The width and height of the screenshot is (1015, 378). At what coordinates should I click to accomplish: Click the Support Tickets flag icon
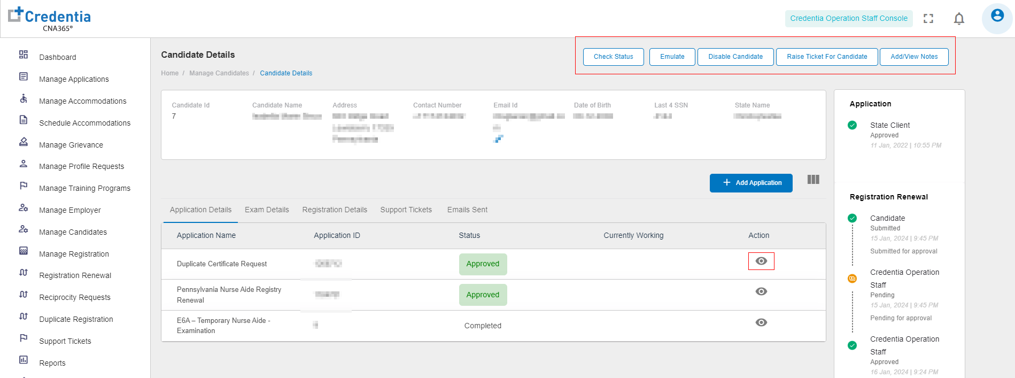pyautogui.click(x=24, y=338)
